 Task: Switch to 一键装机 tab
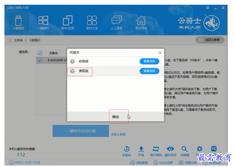click(43, 23)
